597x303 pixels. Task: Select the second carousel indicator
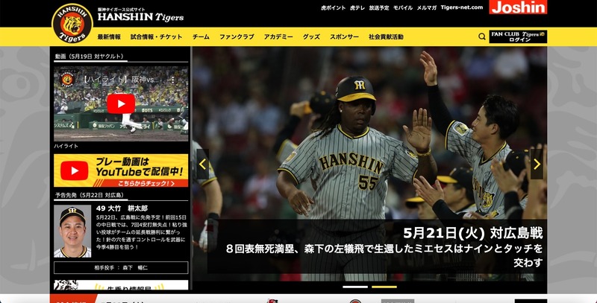[384, 287]
